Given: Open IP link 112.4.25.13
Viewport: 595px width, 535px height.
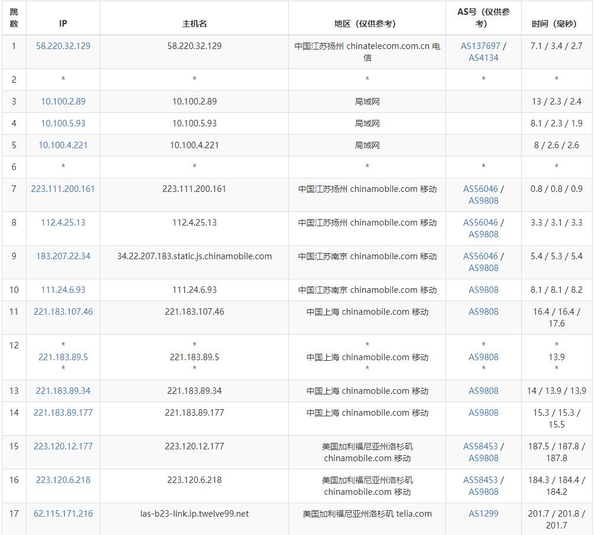Looking at the screenshot, I should pyautogui.click(x=63, y=222).
